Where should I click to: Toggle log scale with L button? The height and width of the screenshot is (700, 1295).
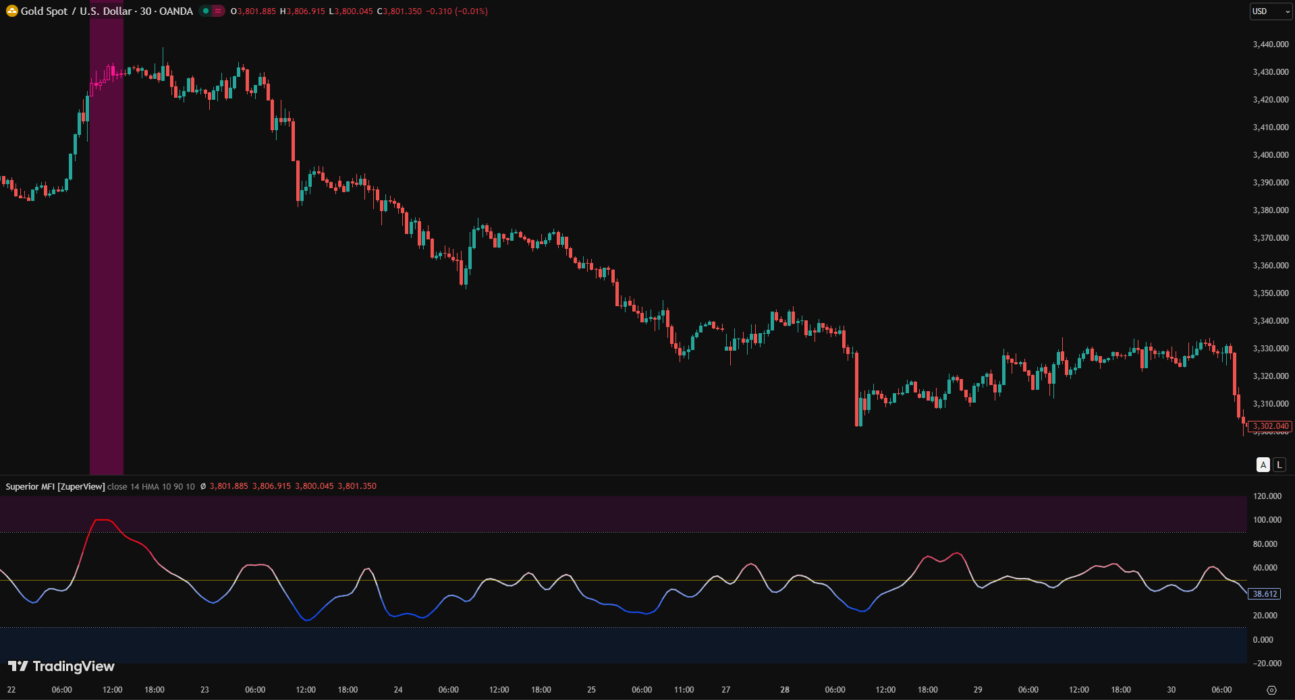[1279, 465]
